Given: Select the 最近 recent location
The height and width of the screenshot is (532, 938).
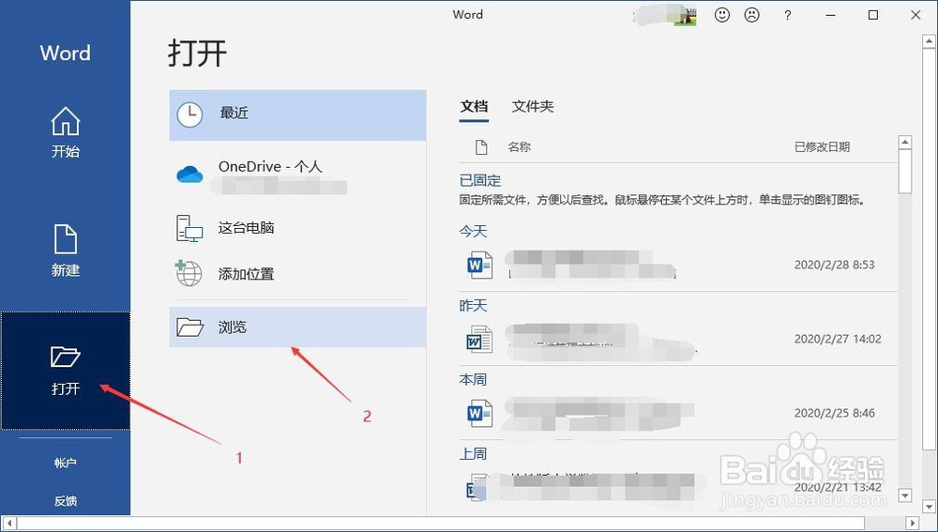Looking at the screenshot, I should (x=297, y=114).
